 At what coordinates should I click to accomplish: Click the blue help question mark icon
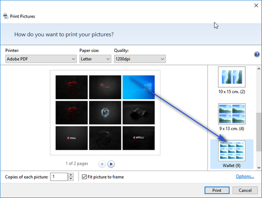pyautogui.click(x=256, y=54)
